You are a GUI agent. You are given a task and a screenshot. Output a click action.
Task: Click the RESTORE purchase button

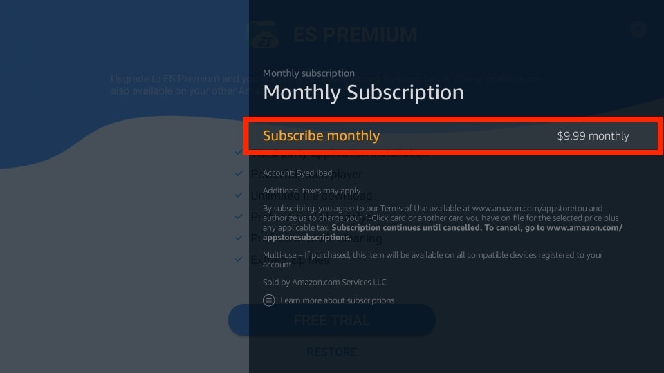[331, 352]
